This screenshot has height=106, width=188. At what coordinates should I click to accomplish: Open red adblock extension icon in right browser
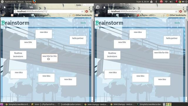181,11
